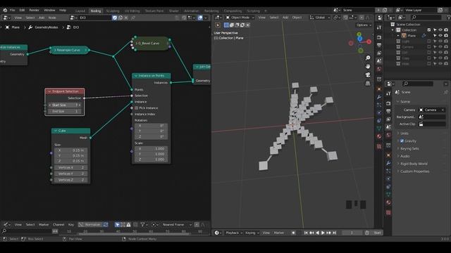Collapse the Cube node
Viewport: 451px width, 253px height.
click(56, 131)
